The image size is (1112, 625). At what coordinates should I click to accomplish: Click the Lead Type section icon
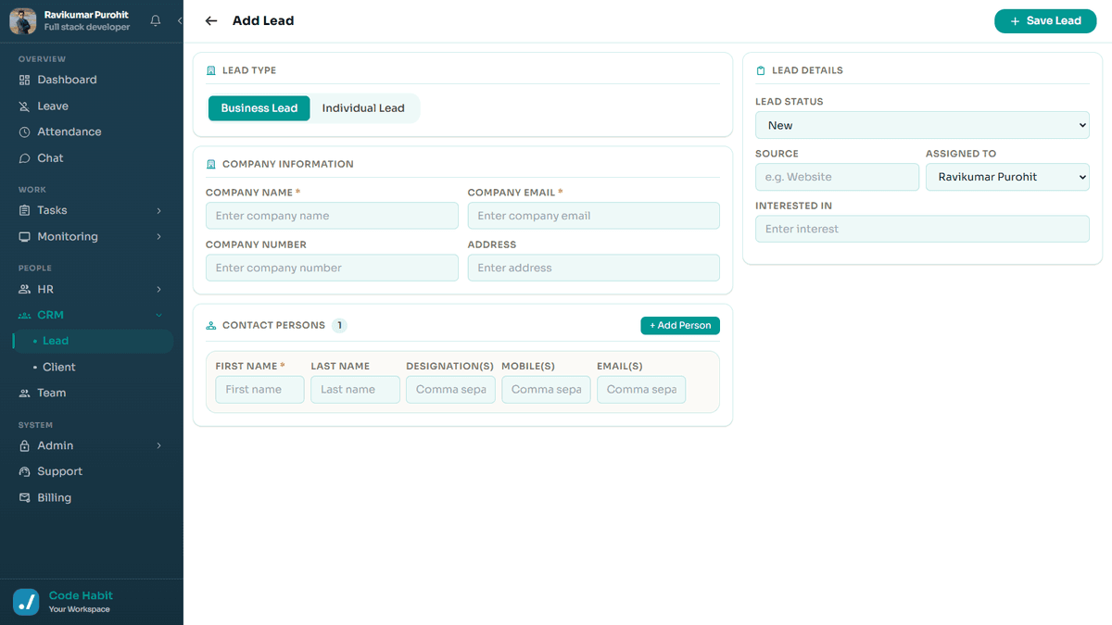point(211,70)
